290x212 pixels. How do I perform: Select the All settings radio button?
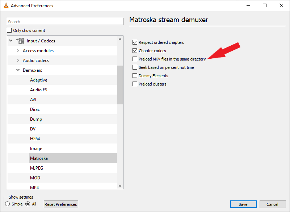pyautogui.click(x=28, y=204)
